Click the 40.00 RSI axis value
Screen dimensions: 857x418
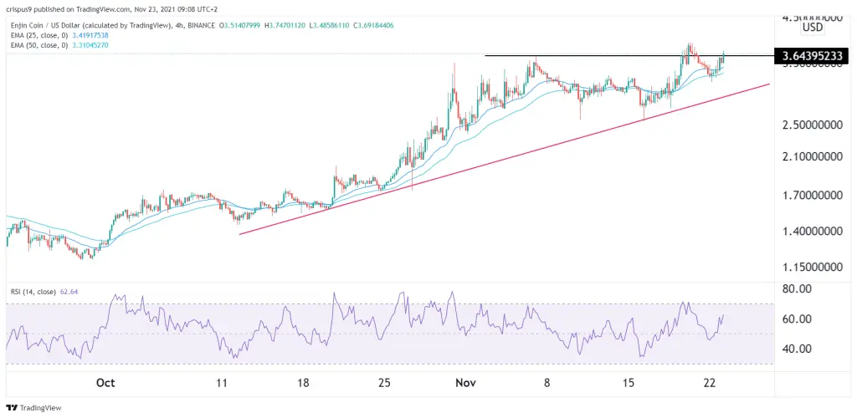pos(795,349)
